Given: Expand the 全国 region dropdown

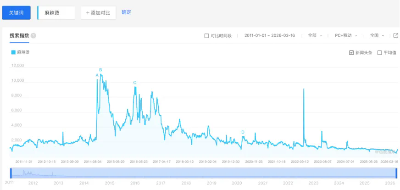Looking at the screenshot, I should [378, 35].
